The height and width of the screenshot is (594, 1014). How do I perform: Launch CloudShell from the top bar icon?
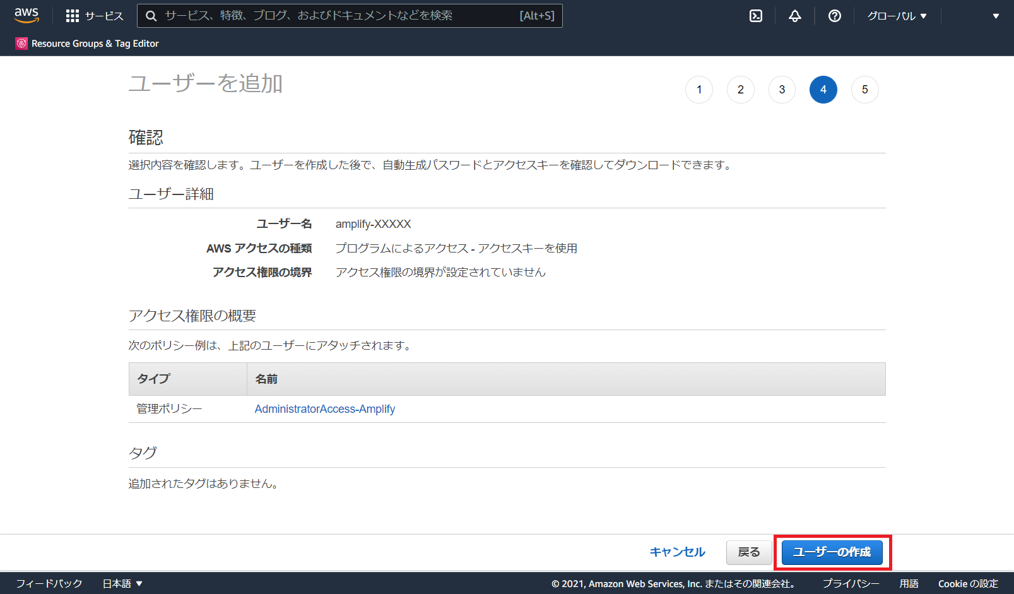pos(755,16)
